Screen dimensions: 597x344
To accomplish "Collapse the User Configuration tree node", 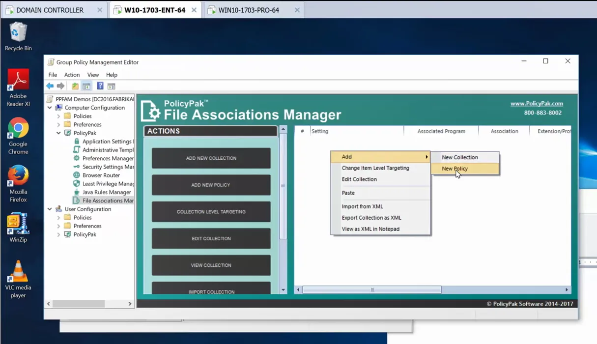I will 50,209.
